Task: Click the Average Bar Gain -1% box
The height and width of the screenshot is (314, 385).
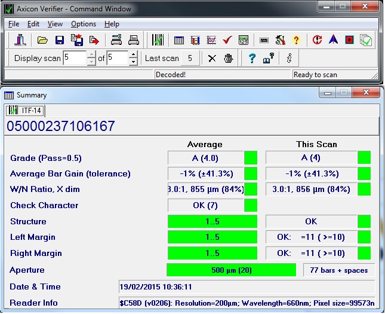Action: click(205, 173)
